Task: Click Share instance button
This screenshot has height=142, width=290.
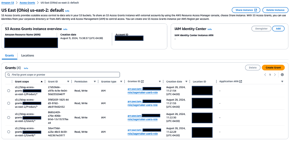Action: [246, 10]
